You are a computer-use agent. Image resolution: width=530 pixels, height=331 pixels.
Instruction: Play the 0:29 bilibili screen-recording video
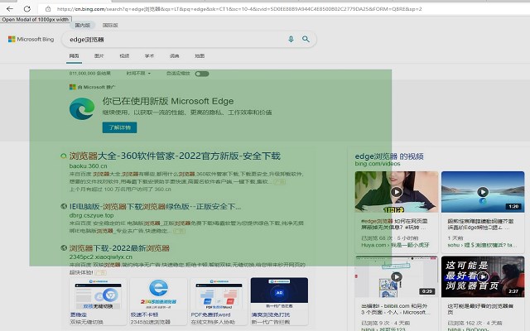tap(397, 276)
